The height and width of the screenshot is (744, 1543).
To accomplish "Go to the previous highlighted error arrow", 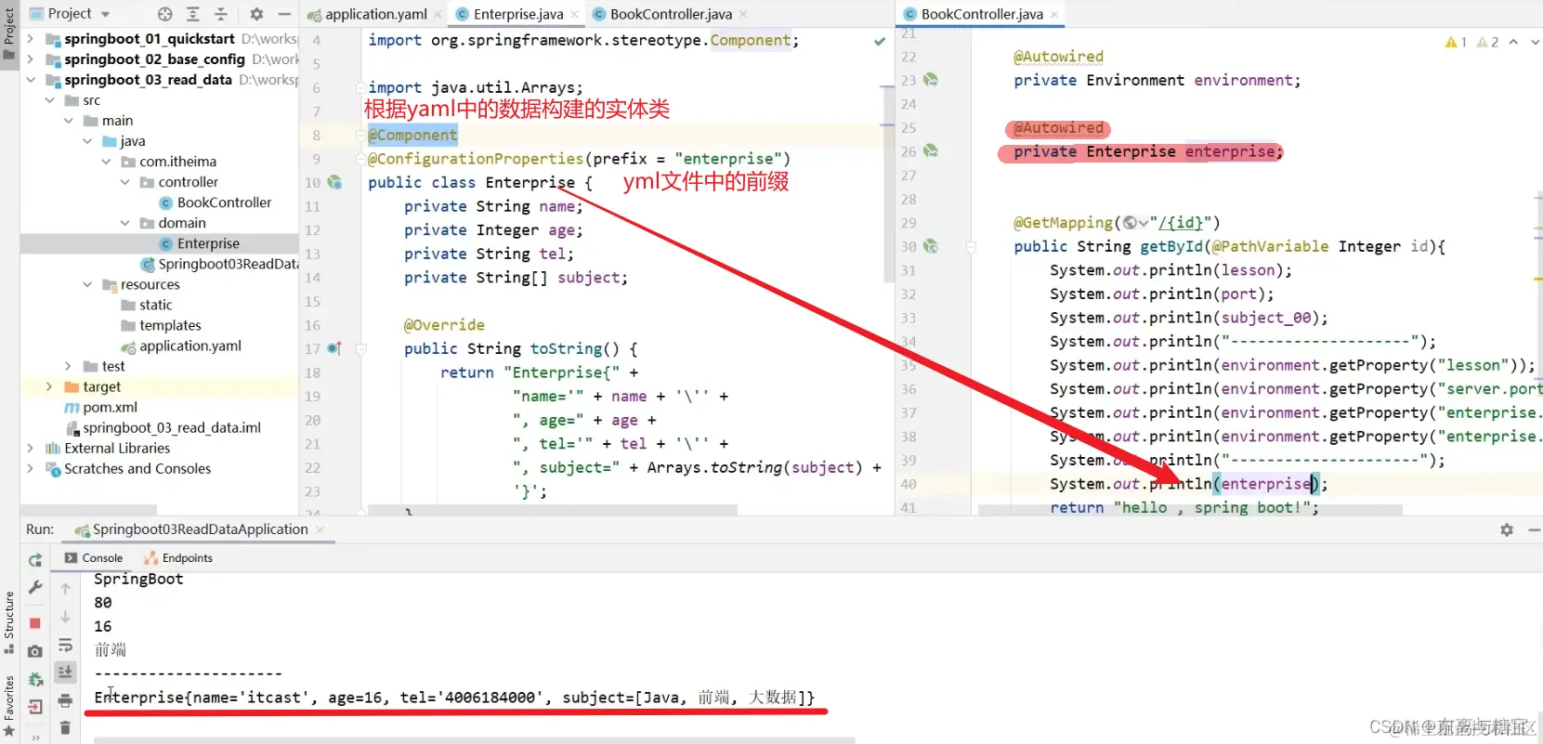I will pyautogui.click(x=1514, y=42).
